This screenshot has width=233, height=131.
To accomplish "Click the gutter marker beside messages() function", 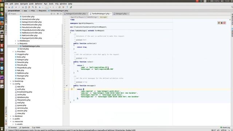I will click(67, 86).
